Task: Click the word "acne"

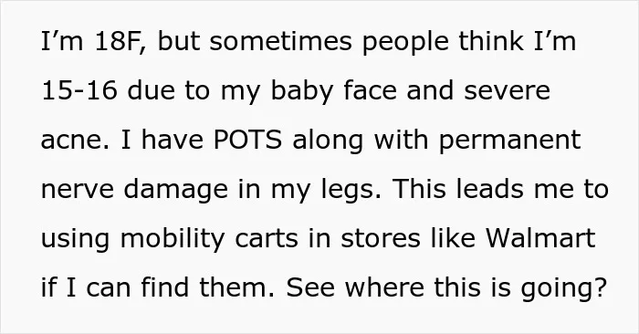Action: (x=71, y=141)
